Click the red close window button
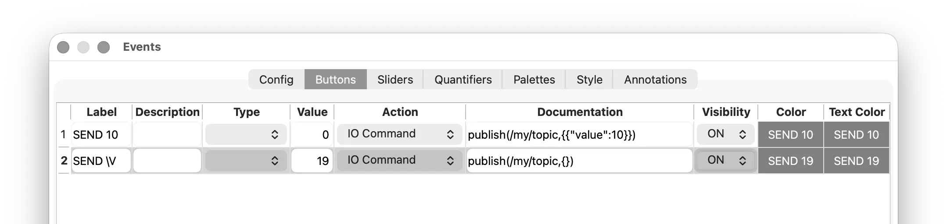Screen dimensions: 947x224 point(63,47)
